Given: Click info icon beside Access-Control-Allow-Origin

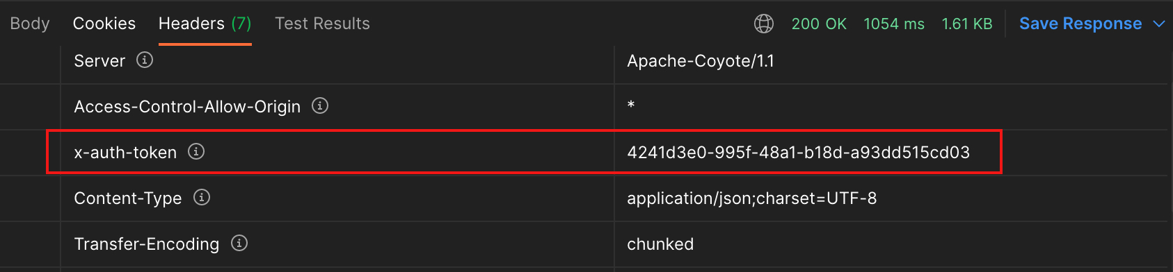Looking at the screenshot, I should [x=320, y=105].
